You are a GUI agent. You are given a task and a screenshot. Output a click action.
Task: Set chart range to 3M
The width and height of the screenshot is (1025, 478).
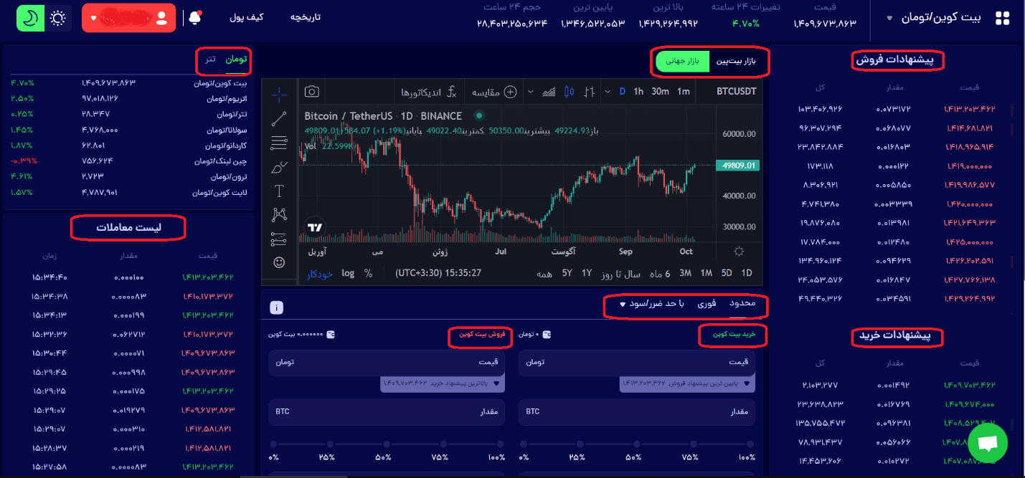685,273
